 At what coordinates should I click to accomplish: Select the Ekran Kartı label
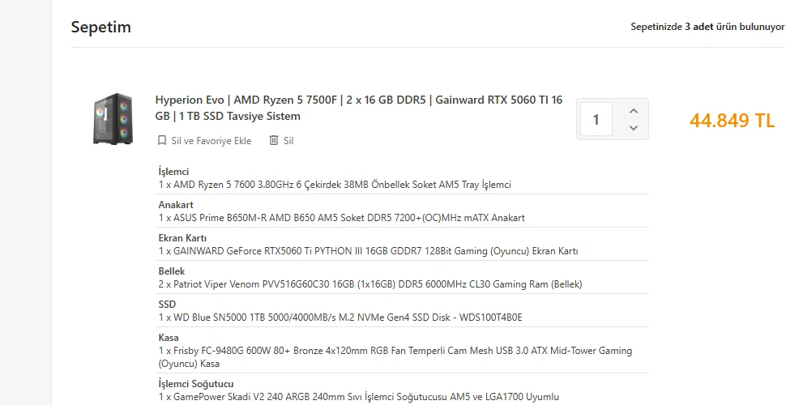[182, 238]
